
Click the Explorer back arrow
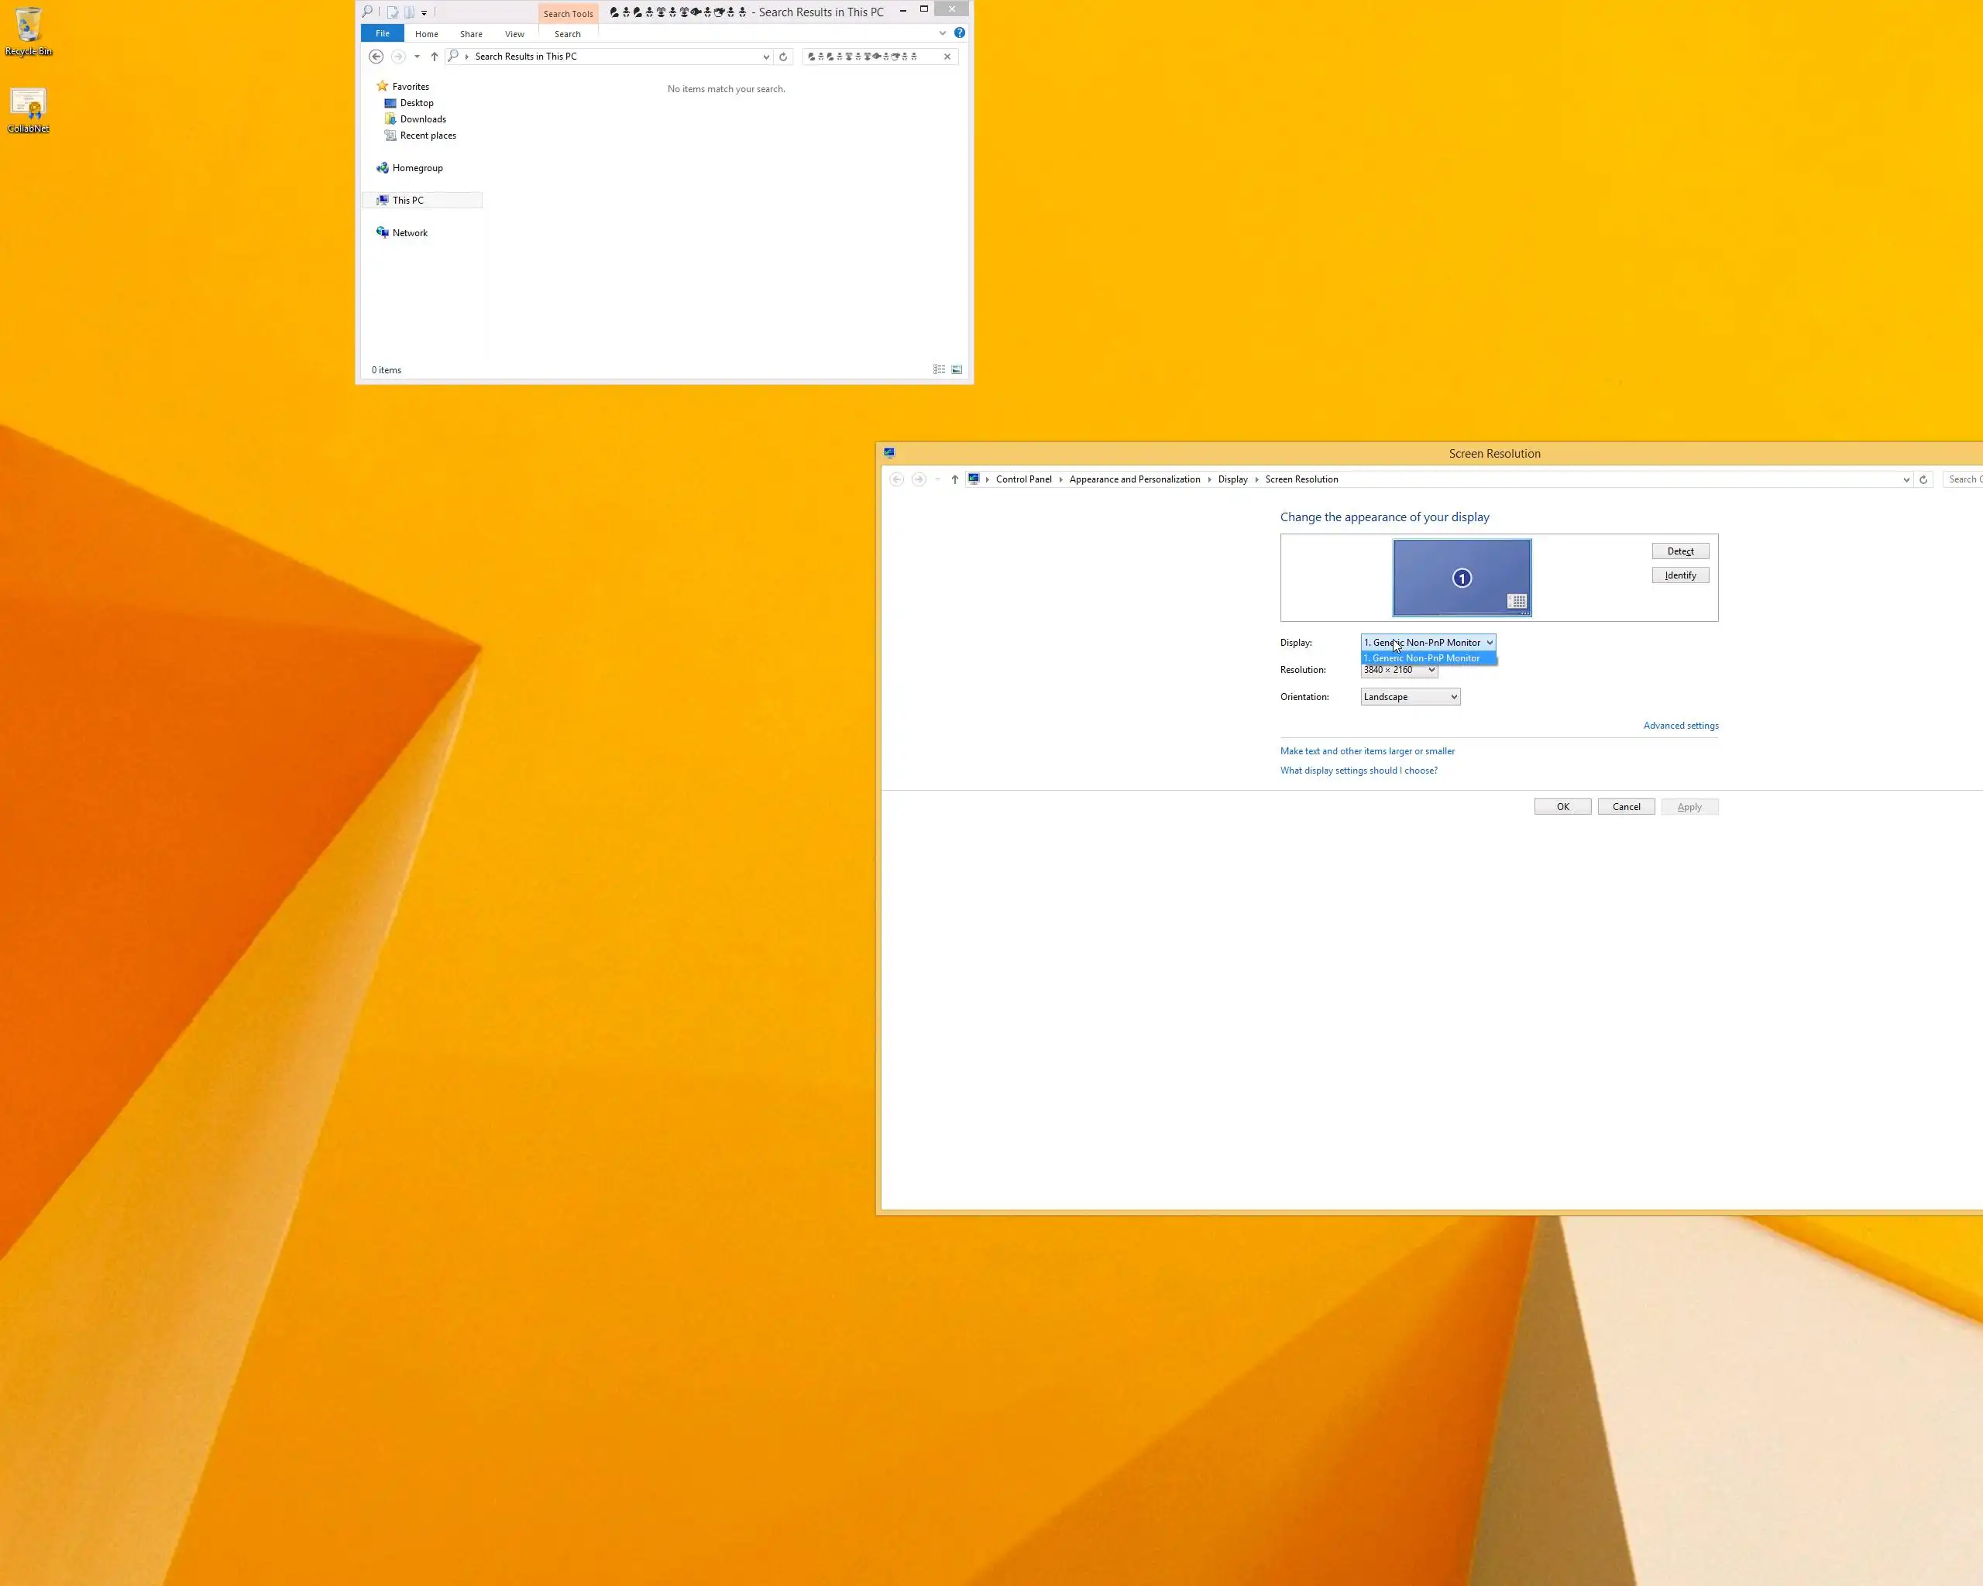click(375, 57)
